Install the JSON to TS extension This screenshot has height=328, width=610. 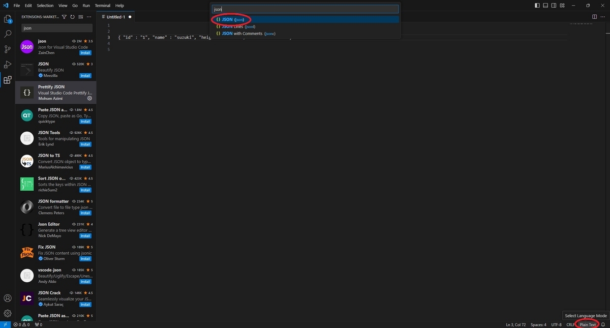pyautogui.click(x=85, y=167)
